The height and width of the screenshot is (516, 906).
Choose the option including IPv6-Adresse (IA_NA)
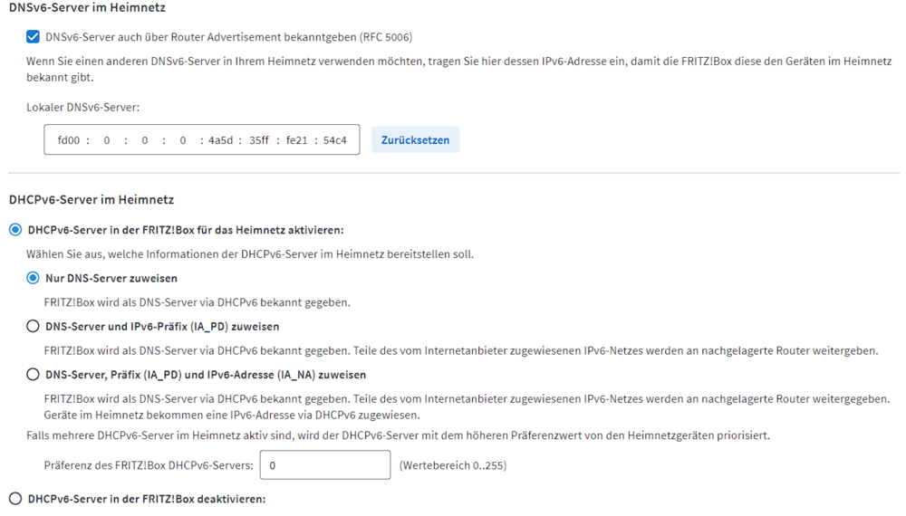click(34, 375)
